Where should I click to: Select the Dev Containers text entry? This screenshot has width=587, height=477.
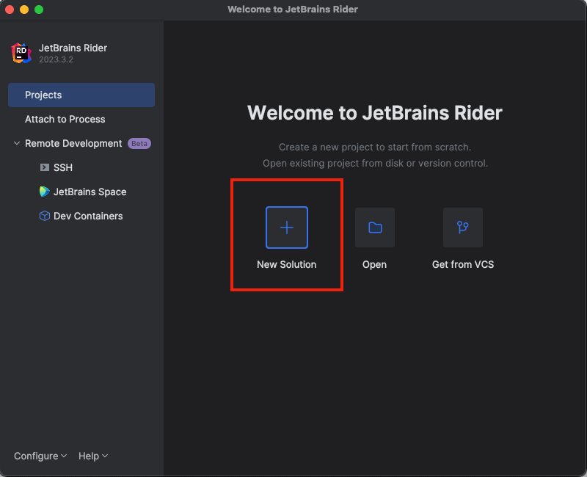tap(88, 216)
